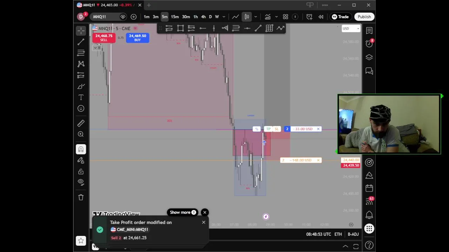
Task: Select the brush drawing tool
Action: tap(81, 86)
